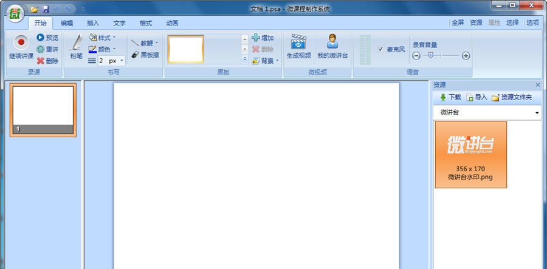Toggle the 麦克风 microphone checkbox
547x269 pixels.
pyautogui.click(x=380, y=49)
